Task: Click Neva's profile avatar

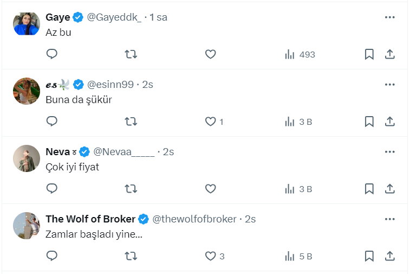Action: pyautogui.click(x=27, y=158)
